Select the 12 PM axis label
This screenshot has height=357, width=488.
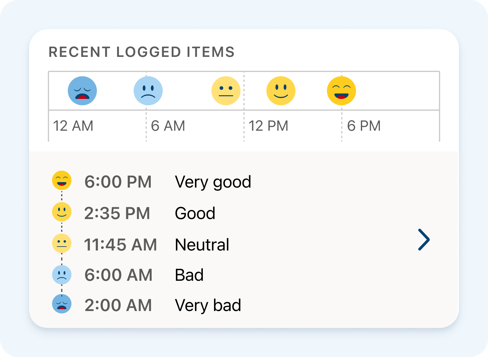pos(268,126)
